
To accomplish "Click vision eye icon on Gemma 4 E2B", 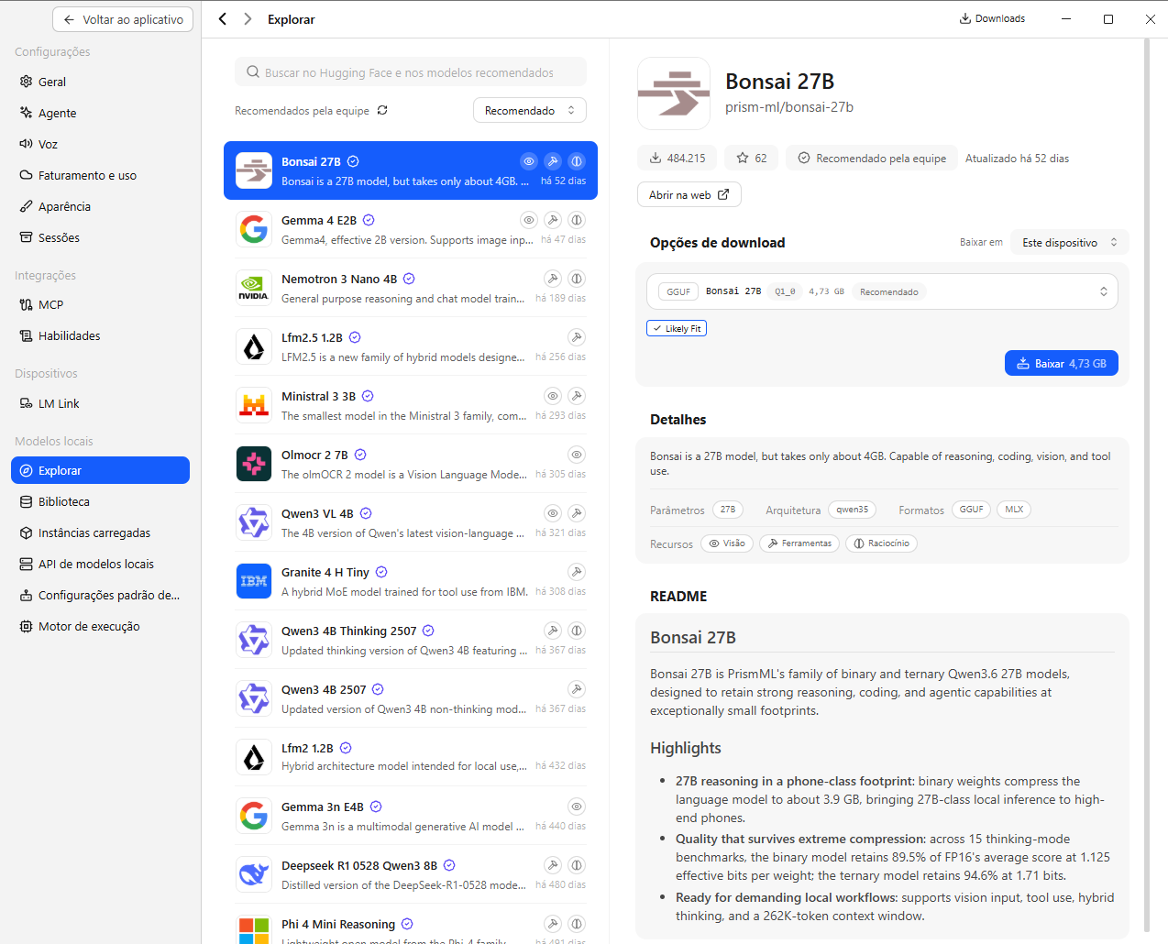I will (529, 220).
